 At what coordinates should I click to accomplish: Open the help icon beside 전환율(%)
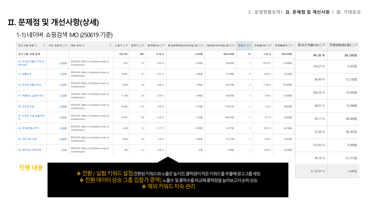pos(268,45)
